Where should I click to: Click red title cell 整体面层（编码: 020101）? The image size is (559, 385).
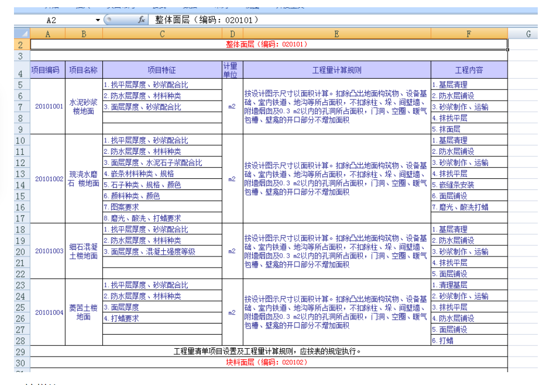pos(269,45)
